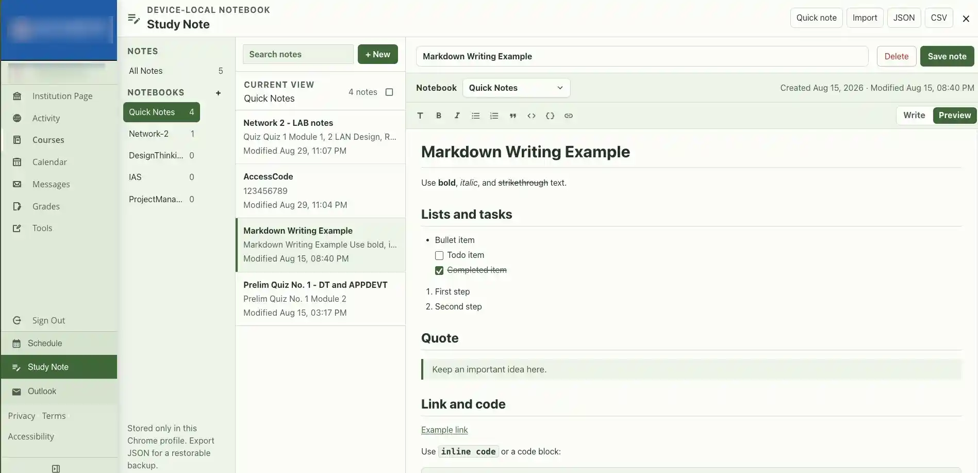This screenshot has width=978, height=473.
Task: Toggle bold formatting in the toolbar
Action: [439, 116]
